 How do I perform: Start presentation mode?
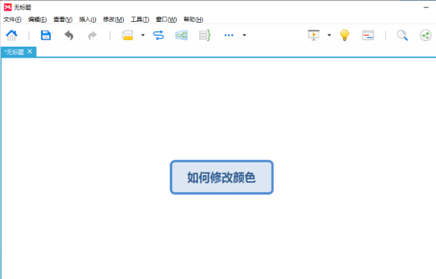(x=314, y=35)
